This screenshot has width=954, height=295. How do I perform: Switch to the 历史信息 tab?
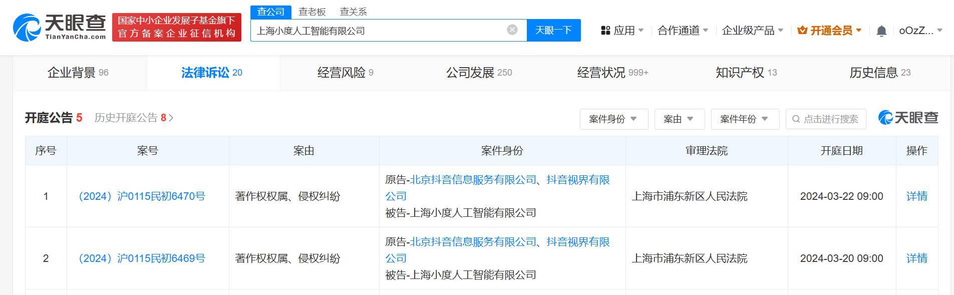point(880,73)
